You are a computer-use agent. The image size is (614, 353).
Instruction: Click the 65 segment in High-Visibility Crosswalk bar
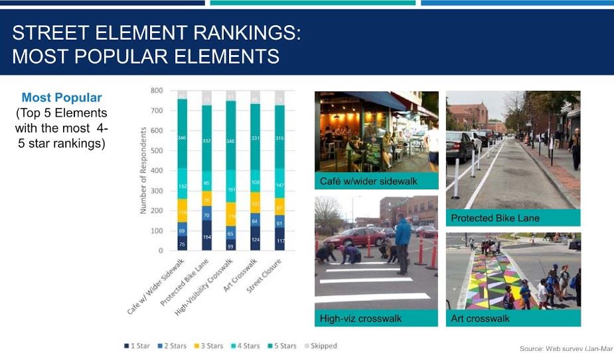230,232
